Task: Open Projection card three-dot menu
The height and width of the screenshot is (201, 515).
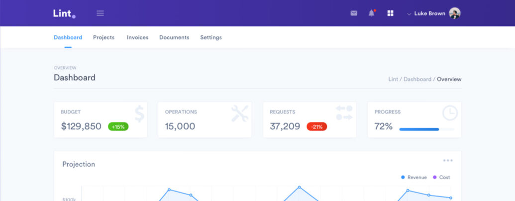Action: coord(448,161)
